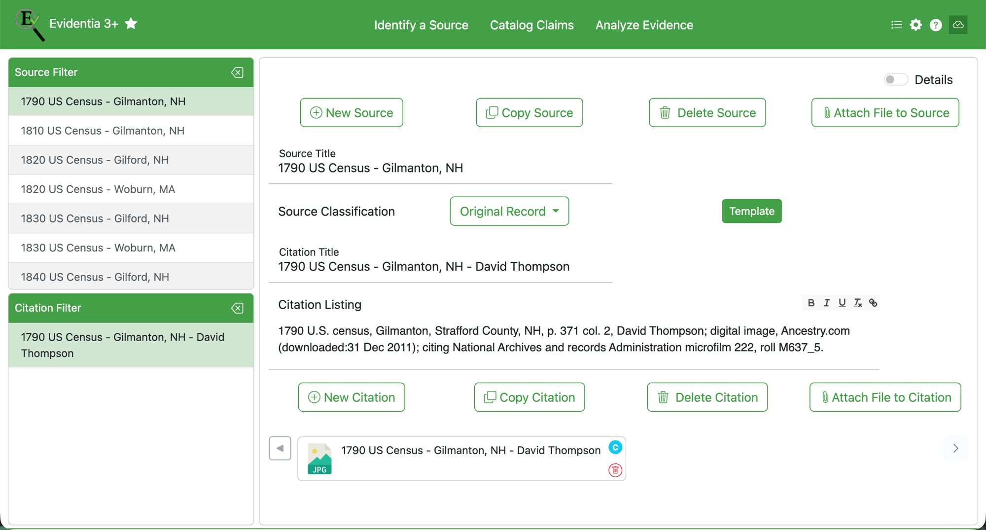Click the Delete Source button
This screenshot has height=530, width=986.
[707, 112]
